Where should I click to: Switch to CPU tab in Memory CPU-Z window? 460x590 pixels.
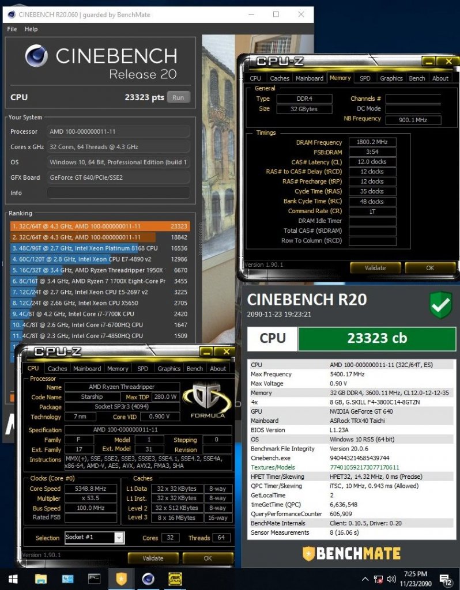[255, 78]
